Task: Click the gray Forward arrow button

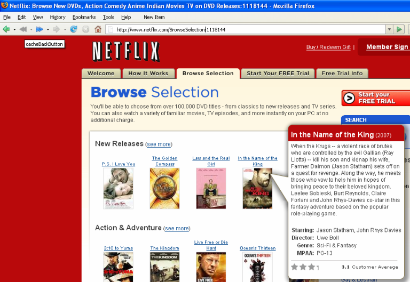Action: (56, 29)
